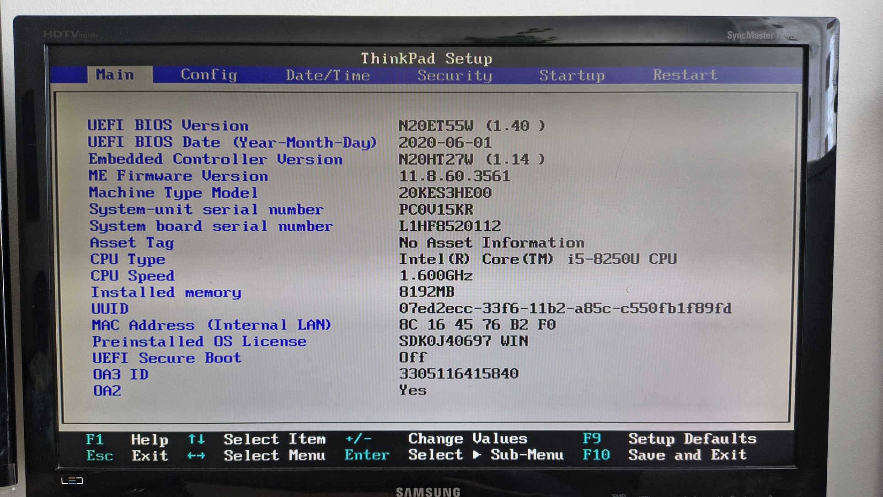
Task: Click the up-down arrows Select Item icon
Action: coord(196,439)
